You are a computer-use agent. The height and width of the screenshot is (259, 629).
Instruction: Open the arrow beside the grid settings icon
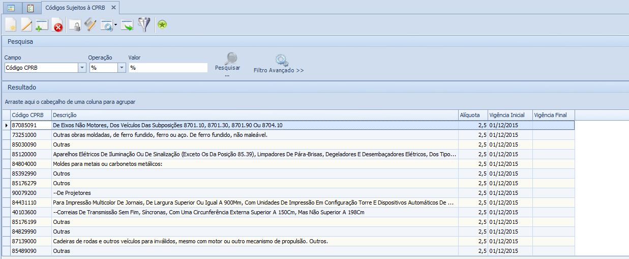click(x=116, y=25)
